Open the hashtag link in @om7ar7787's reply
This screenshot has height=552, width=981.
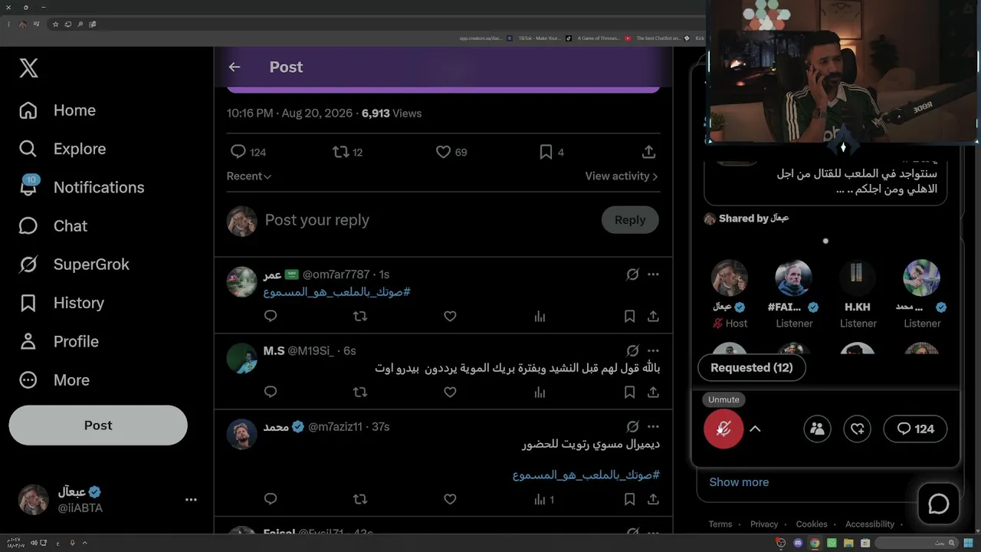pyautogui.click(x=337, y=292)
